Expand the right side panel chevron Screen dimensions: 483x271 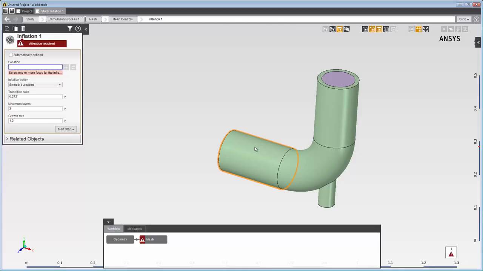click(478, 42)
